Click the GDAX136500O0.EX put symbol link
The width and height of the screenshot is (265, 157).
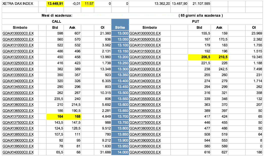[x=145, y=111]
